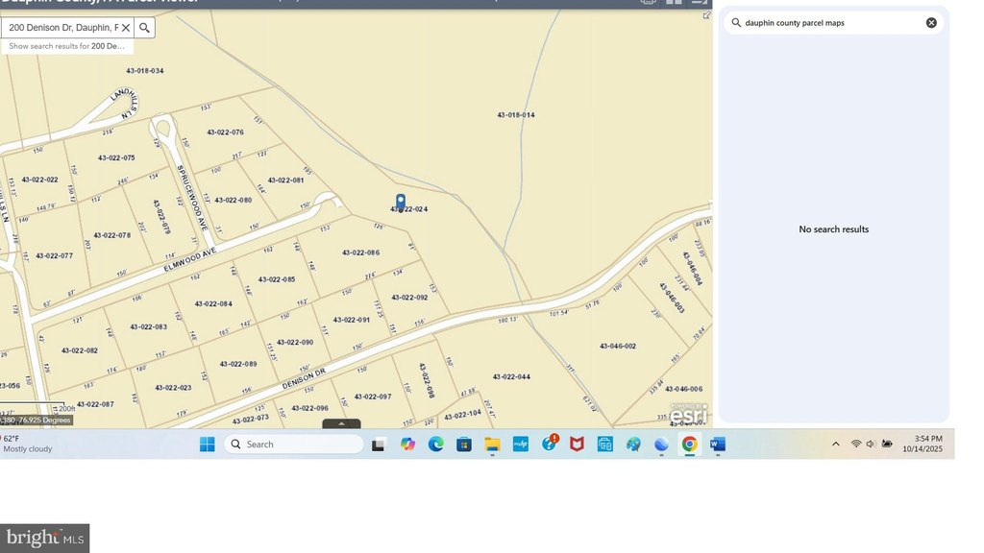The height and width of the screenshot is (553, 984).
Task: Show hidden system tray icons
Action: pos(835,444)
